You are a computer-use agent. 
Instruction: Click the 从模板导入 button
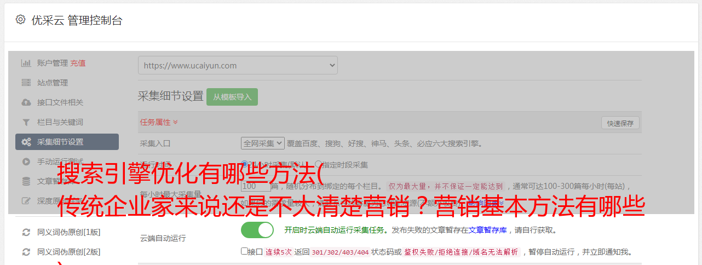232,97
